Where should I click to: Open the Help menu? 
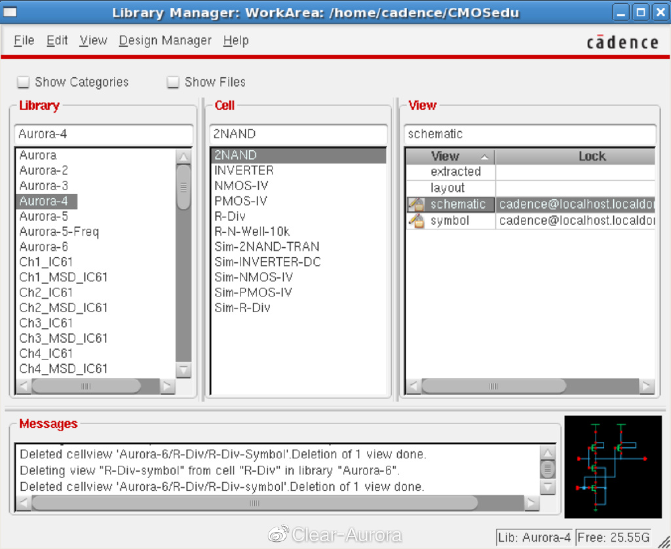[236, 41]
